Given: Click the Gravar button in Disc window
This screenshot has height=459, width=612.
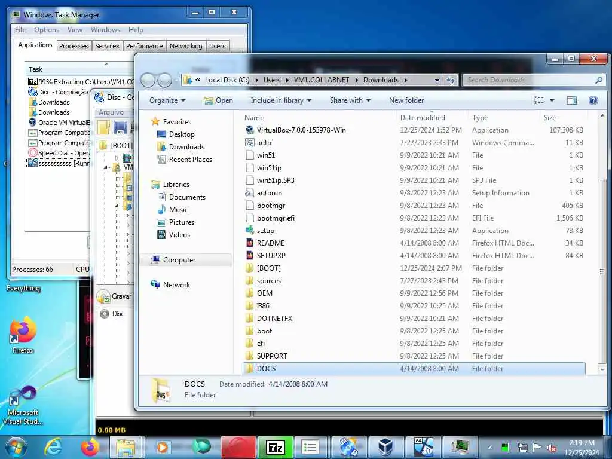Looking at the screenshot, I should click(x=114, y=296).
